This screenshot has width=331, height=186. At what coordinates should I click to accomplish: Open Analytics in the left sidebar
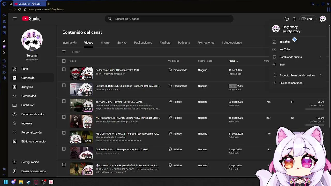pyautogui.click(x=32, y=87)
